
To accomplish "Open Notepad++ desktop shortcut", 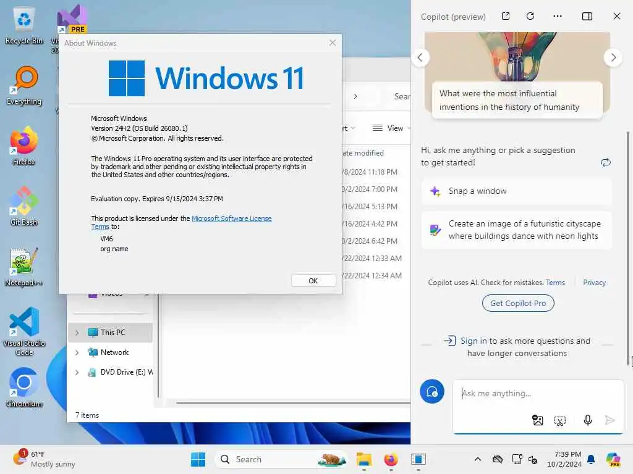I will tap(24, 267).
